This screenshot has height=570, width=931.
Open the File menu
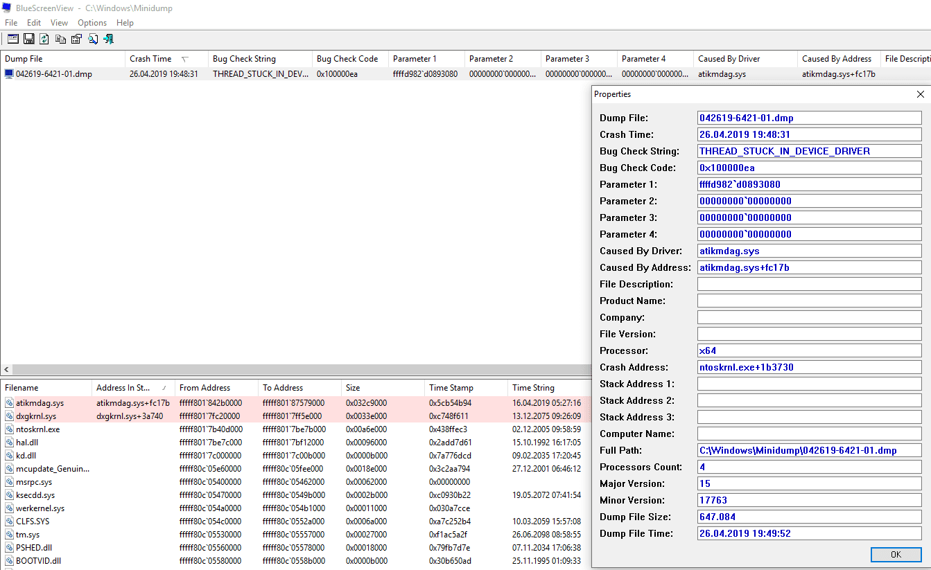(x=11, y=23)
